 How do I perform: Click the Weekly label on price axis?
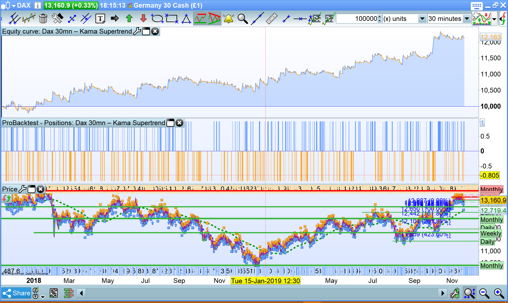(x=491, y=233)
